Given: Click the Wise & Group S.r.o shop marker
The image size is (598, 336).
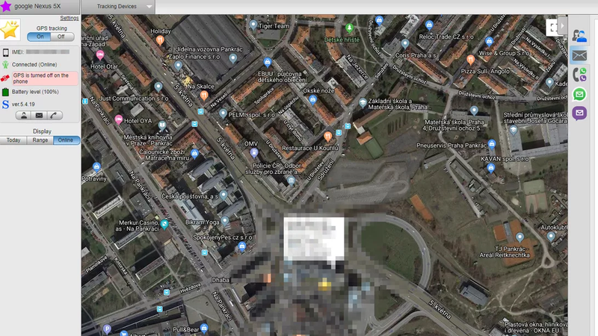Looking at the screenshot, I should (489, 42).
